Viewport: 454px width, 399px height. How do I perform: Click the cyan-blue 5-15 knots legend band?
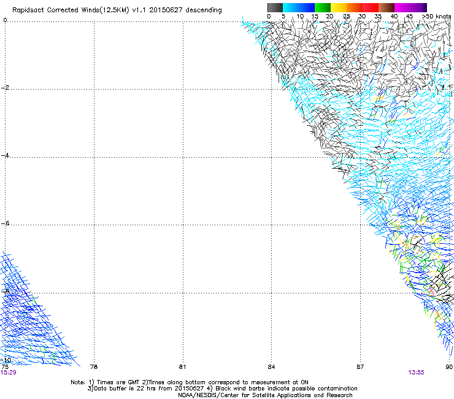[x=299, y=7]
